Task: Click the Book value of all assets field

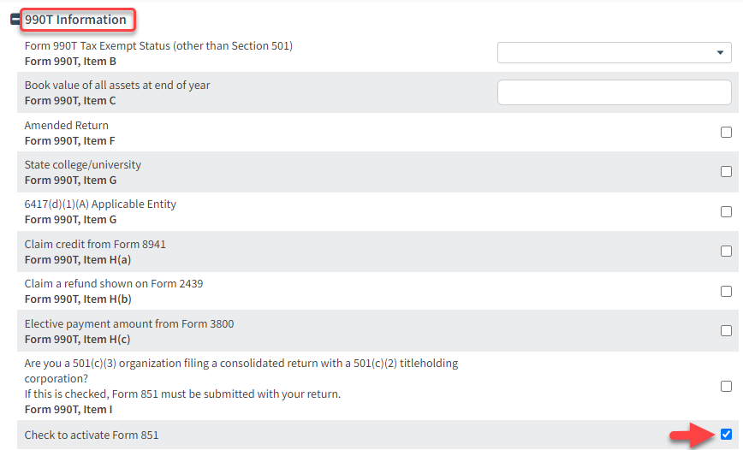Action: click(x=614, y=92)
